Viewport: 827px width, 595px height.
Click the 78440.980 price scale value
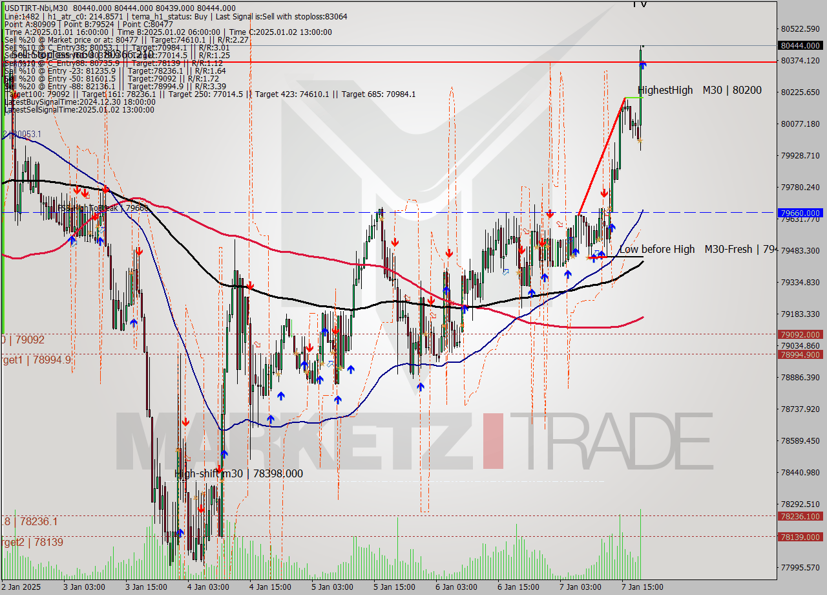pos(800,473)
